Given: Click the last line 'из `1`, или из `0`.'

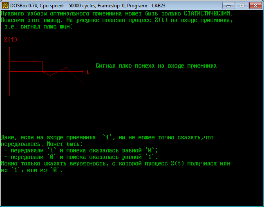Looking at the screenshot, I should point(32,170).
